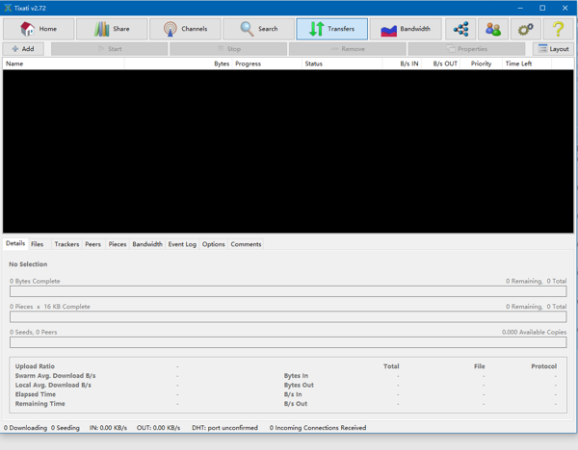
Task: Sort by the Priority column header
Action: click(481, 63)
